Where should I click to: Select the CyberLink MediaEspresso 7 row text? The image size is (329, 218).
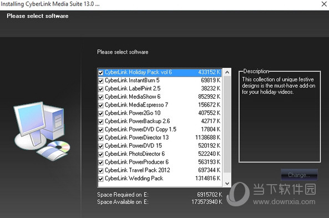(136, 105)
